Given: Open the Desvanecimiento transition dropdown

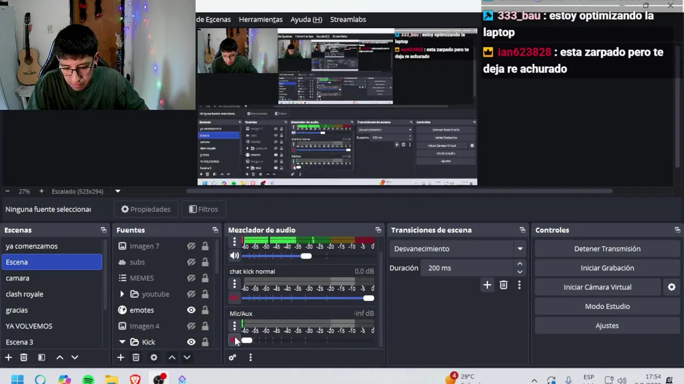Looking at the screenshot, I should pyautogui.click(x=459, y=249).
